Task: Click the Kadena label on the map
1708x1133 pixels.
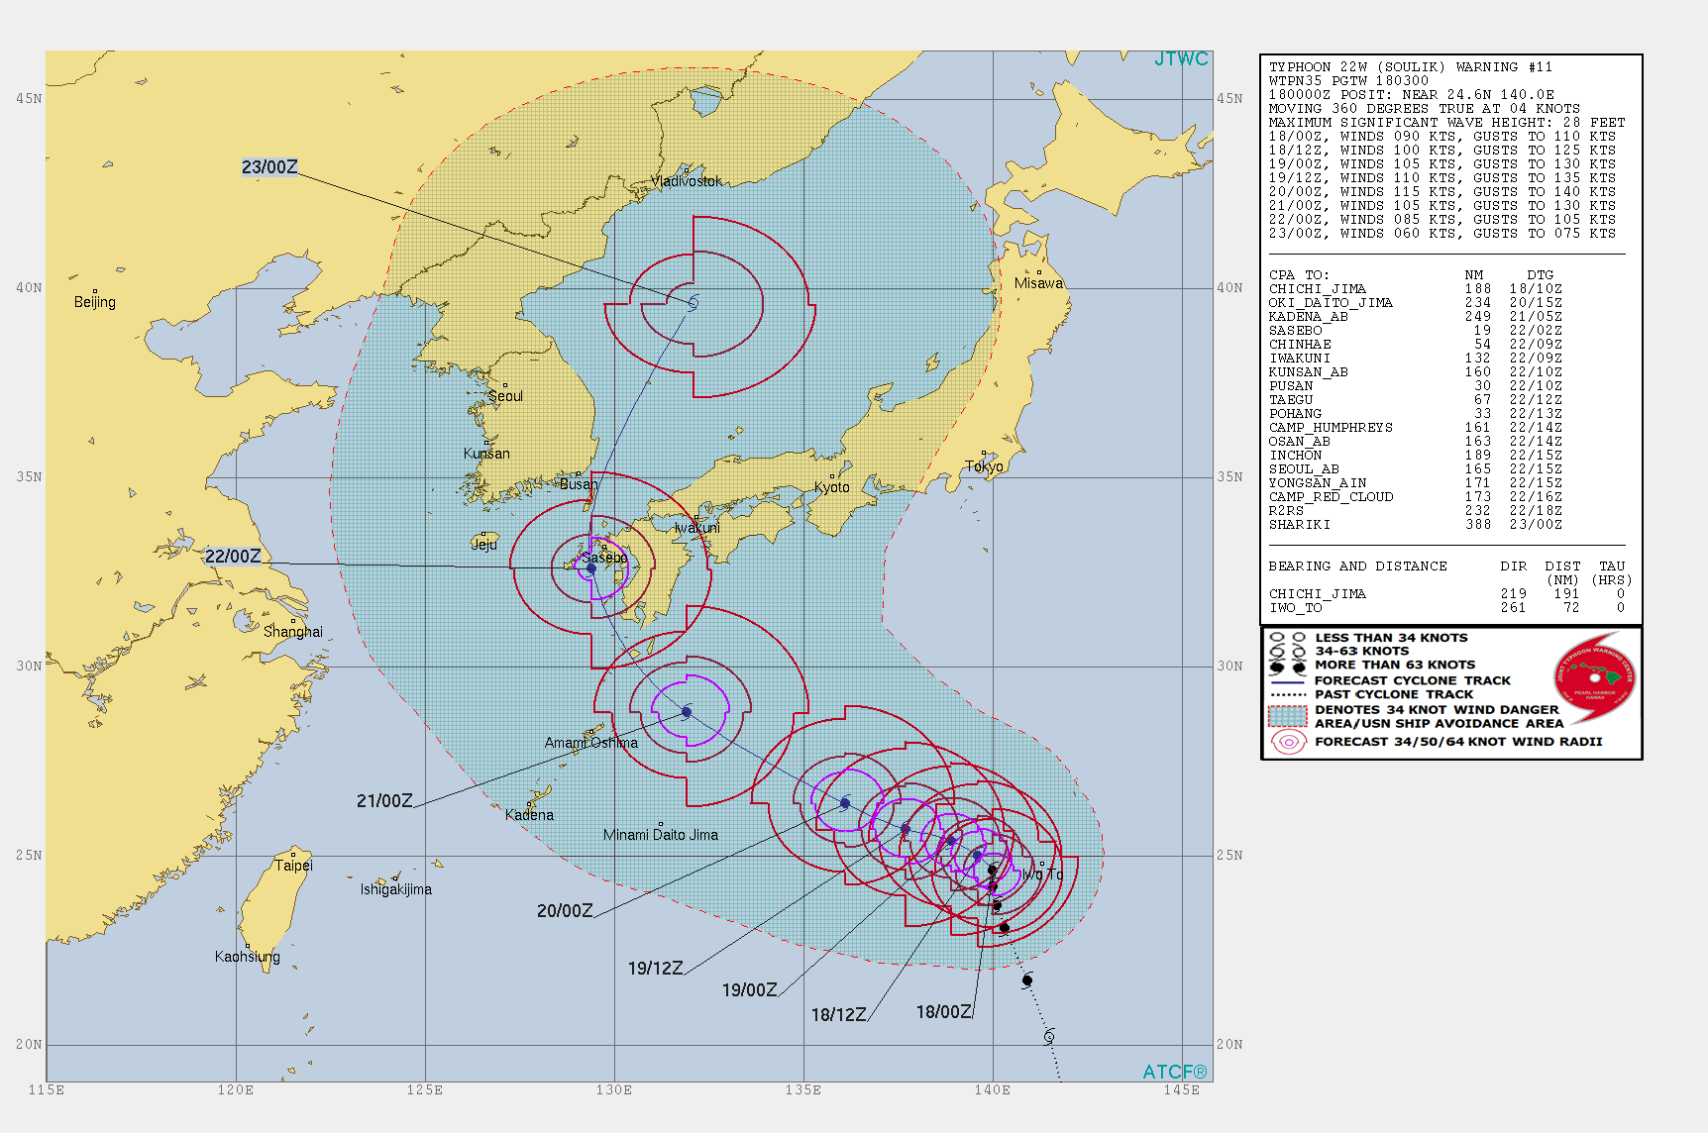Action: [529, 815]
